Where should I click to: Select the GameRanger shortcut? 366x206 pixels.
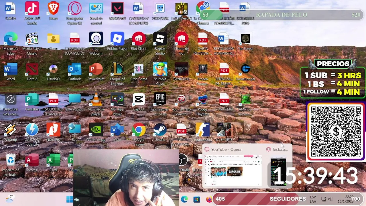coord(245,72)
